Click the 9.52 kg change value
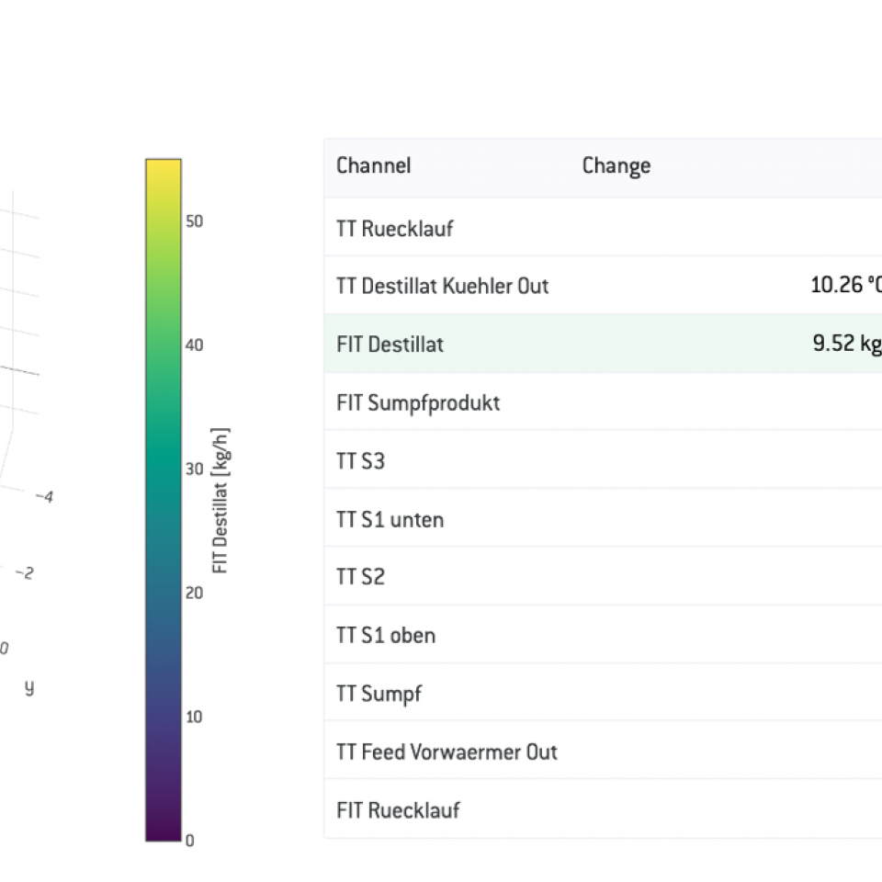This screenshot has width=882, height=882. pyautogui.click(x=847, y=343)
